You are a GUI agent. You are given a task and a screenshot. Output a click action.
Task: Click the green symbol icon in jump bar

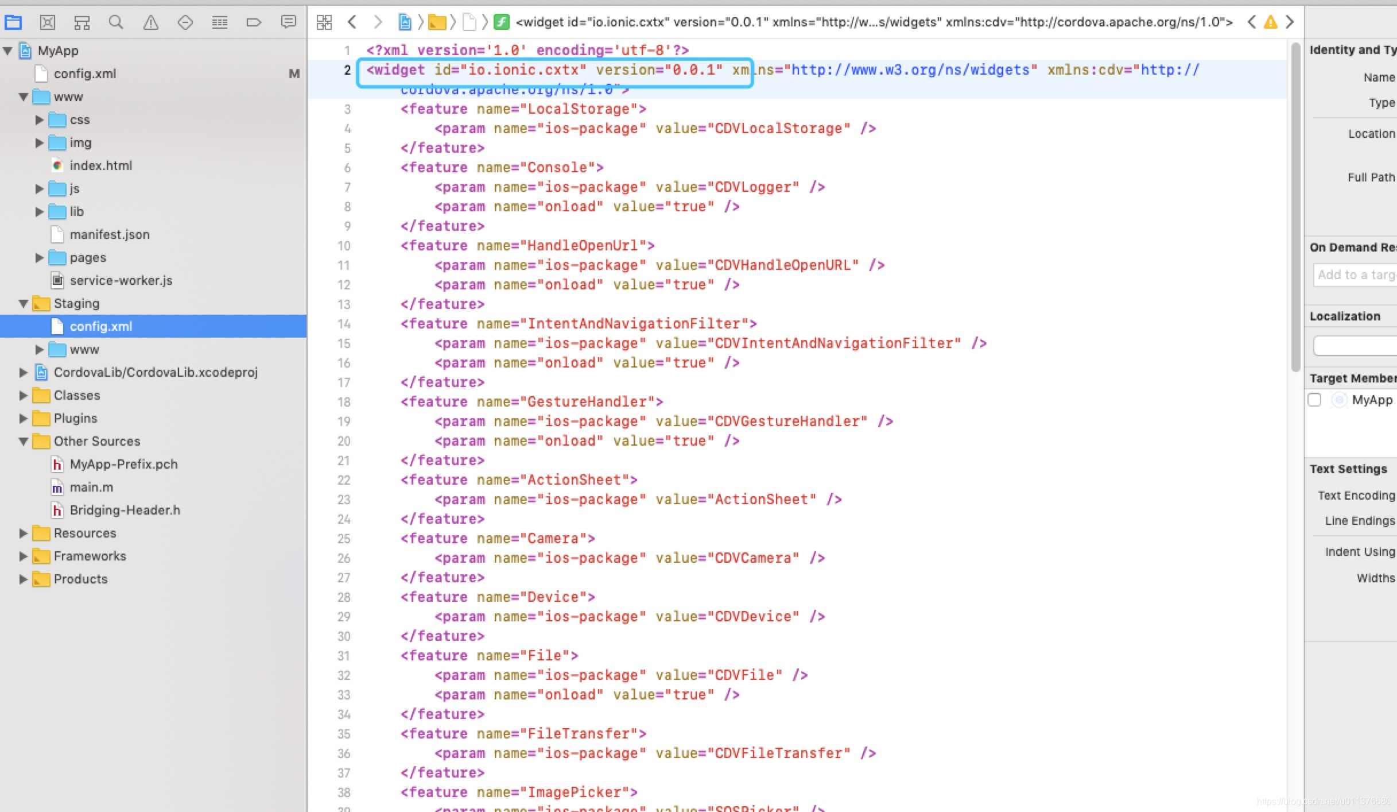(x=502, y=22)
